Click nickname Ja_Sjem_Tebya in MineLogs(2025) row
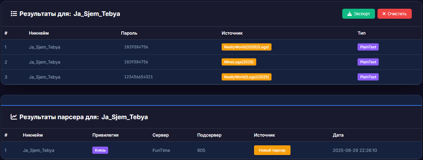The image size is (423, 160). coord(45,62)
